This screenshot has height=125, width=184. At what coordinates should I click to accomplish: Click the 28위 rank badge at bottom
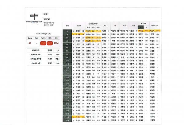(x=67, y=120)
